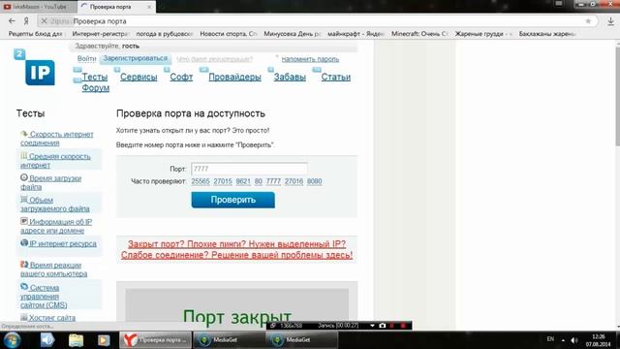The height and width of the screenshot is (349, 620).
Task: Open IP интернет ресурса link
Action: click(58, 243)
